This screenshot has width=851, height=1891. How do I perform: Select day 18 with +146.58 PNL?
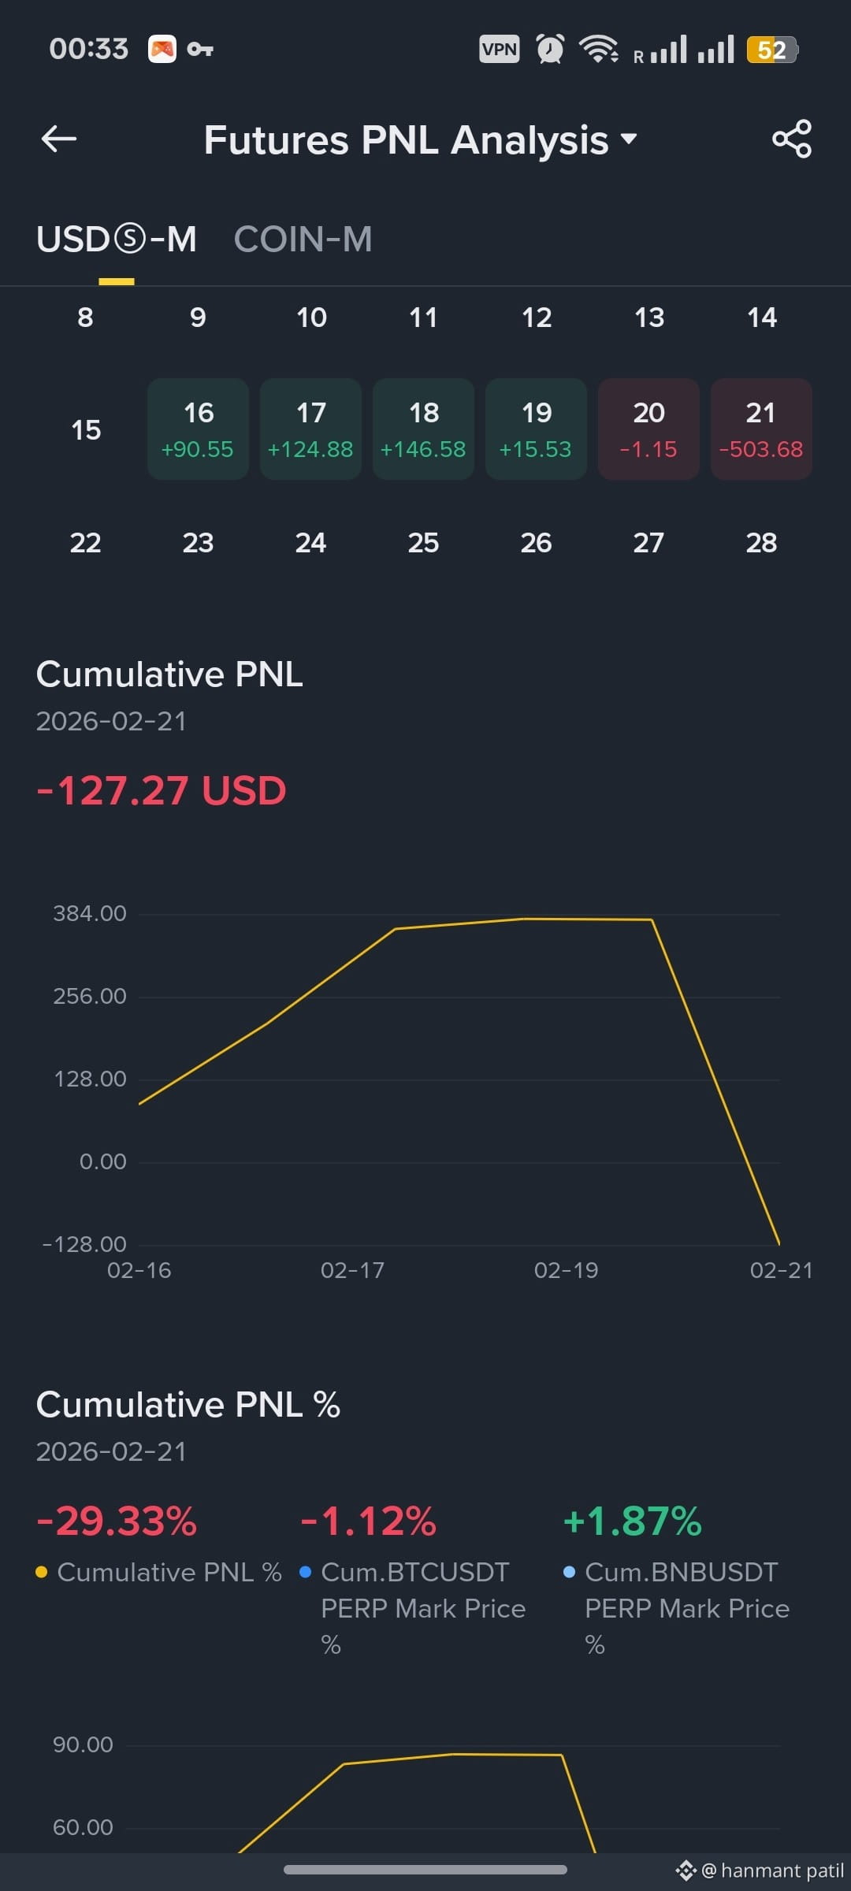pyautogui.click(x=423, y=429)
